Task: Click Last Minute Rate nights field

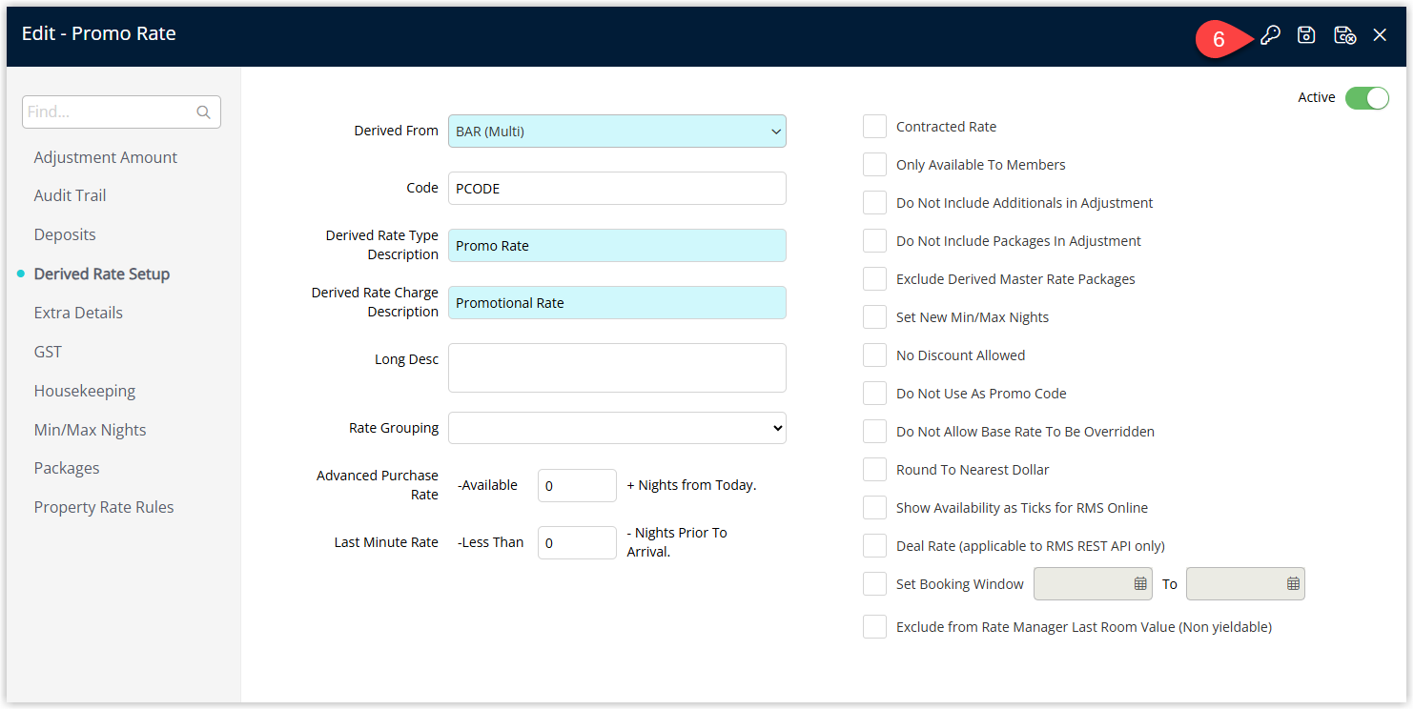Action: [577, 543]
